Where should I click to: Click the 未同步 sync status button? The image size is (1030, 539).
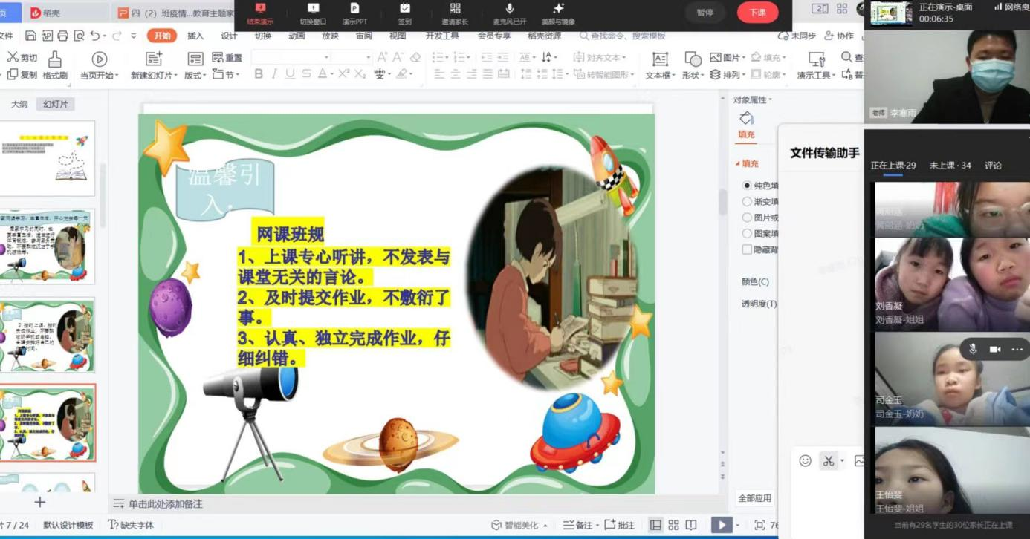(797, 36)
